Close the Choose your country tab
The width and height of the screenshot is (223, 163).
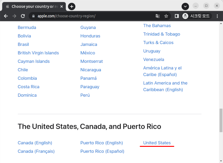click(62, 6)
